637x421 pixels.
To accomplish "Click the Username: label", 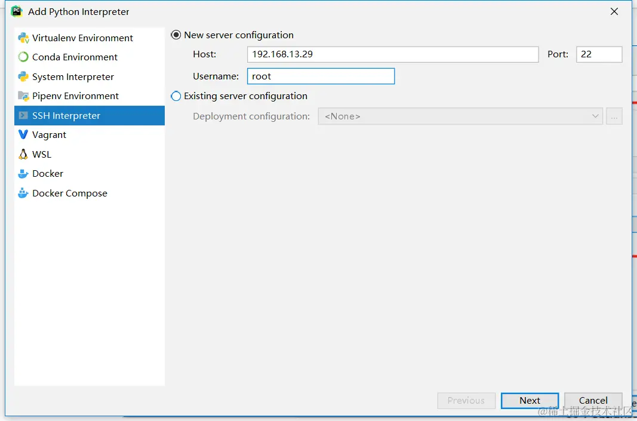I will tap(216, 76).
